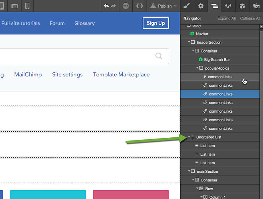Collapse the first Container under headerSection
263x199 pixels.
[193, 51]
